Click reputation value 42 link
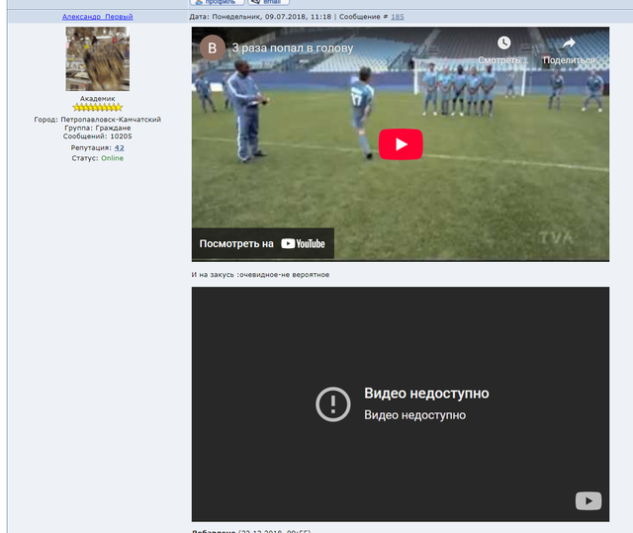Image resolution: width=633 pixels, height=533 pixels. pos(119,147)
